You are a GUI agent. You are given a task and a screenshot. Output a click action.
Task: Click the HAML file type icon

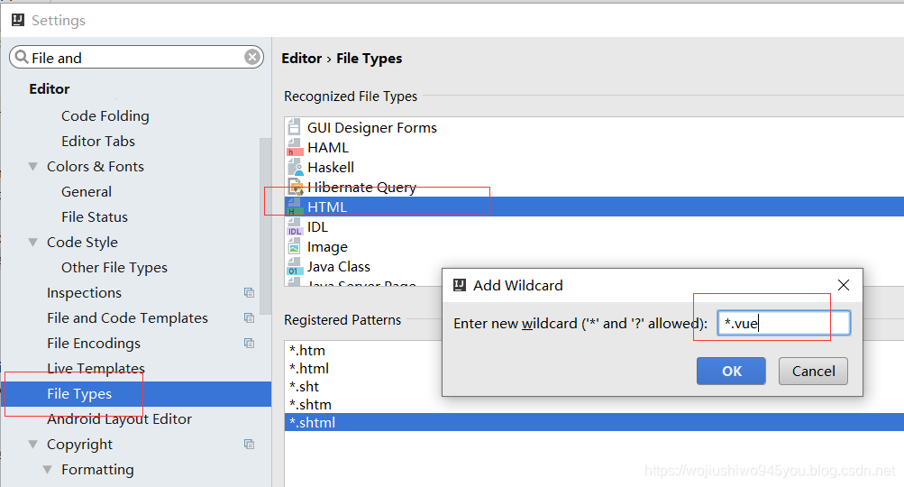(x=294, y=147)
